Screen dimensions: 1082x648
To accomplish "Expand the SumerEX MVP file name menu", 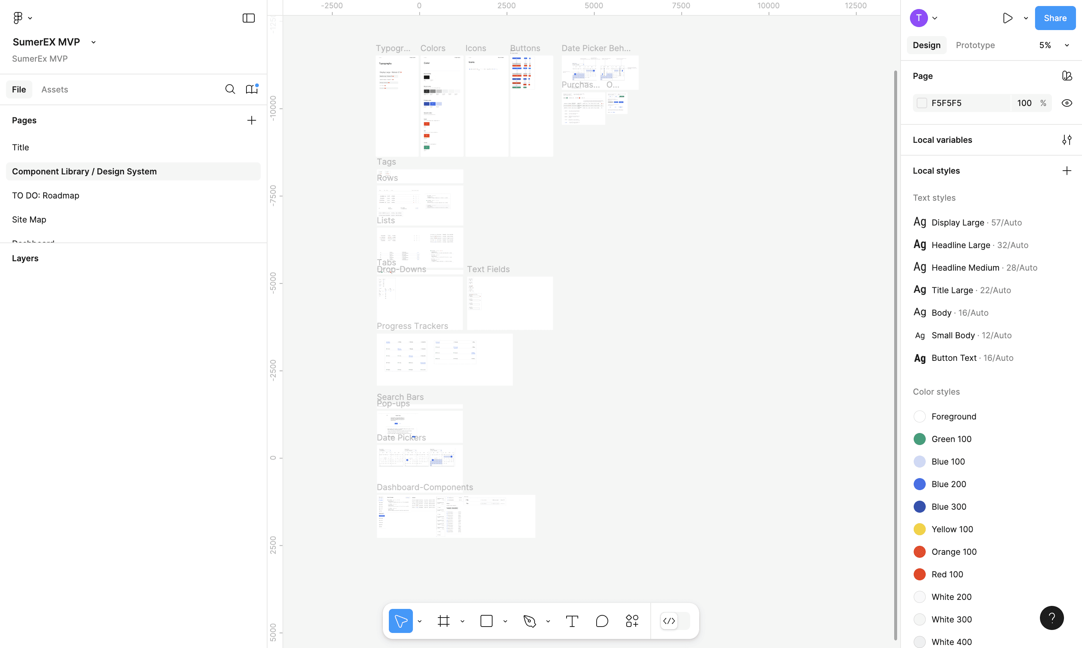I will [x=94, y=42].
